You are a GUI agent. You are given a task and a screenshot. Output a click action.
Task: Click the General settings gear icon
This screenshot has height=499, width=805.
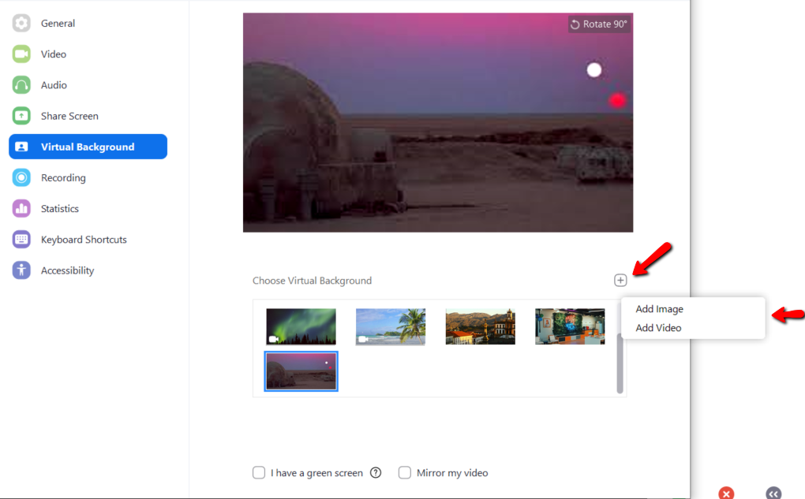click(x=21, y=24)
